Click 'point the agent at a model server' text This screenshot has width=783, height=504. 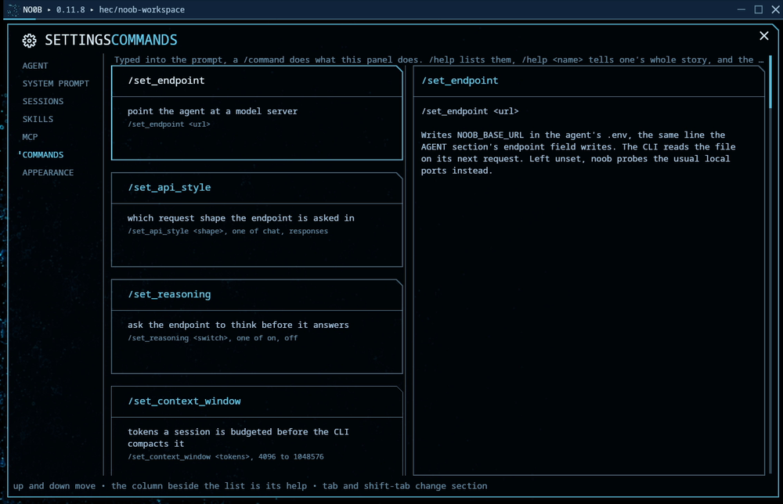212,111
